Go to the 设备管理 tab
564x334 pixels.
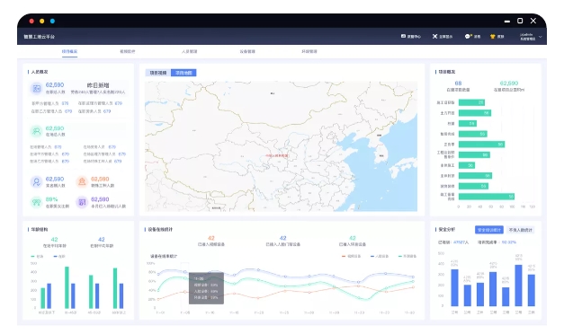[247, 51]
